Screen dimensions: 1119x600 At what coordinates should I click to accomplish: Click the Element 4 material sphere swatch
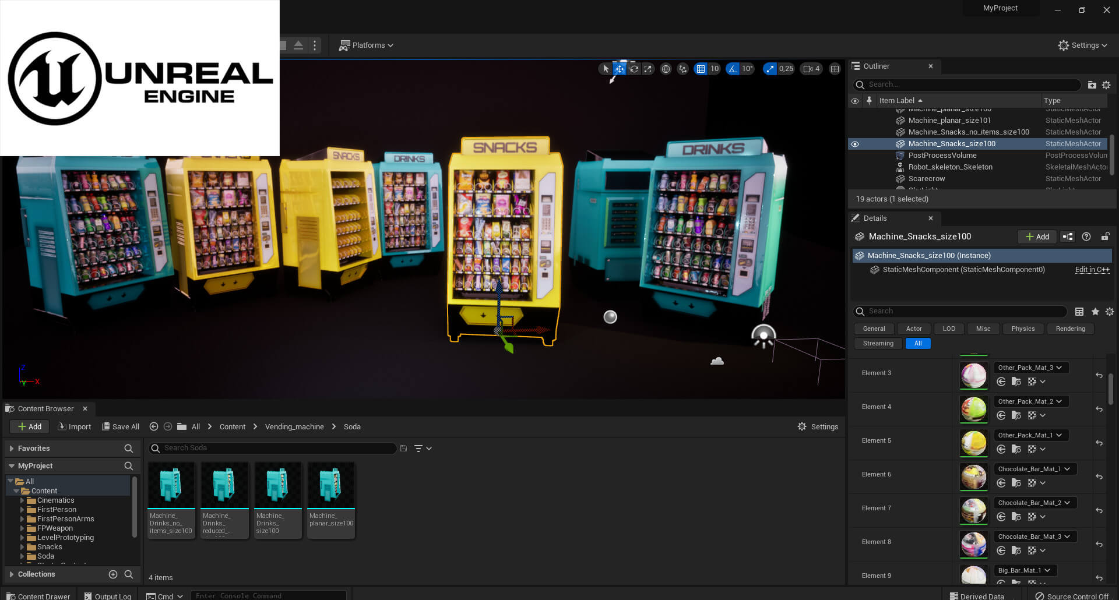point(974,409)
